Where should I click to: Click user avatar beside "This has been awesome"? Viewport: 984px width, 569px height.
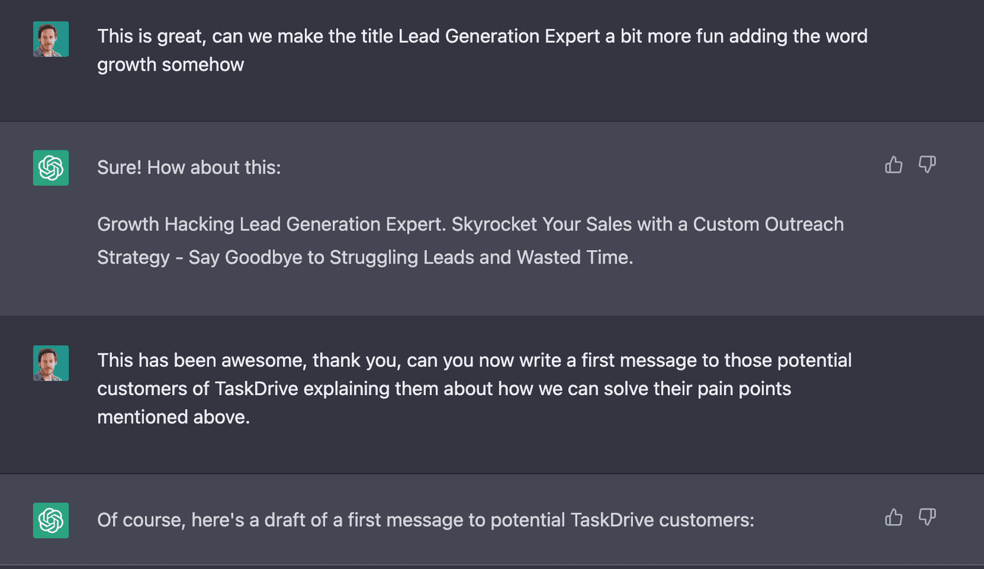click(51, 363)
